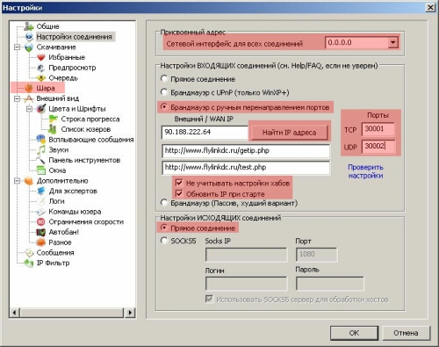The width and height of the screenshot is (439, 347).
Task: Open the Звуки settings page
Action: pos(59,150)
